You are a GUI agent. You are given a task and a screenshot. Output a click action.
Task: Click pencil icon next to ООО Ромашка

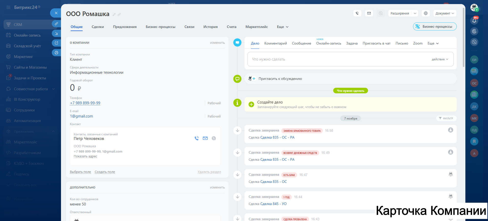pos(114,14)
